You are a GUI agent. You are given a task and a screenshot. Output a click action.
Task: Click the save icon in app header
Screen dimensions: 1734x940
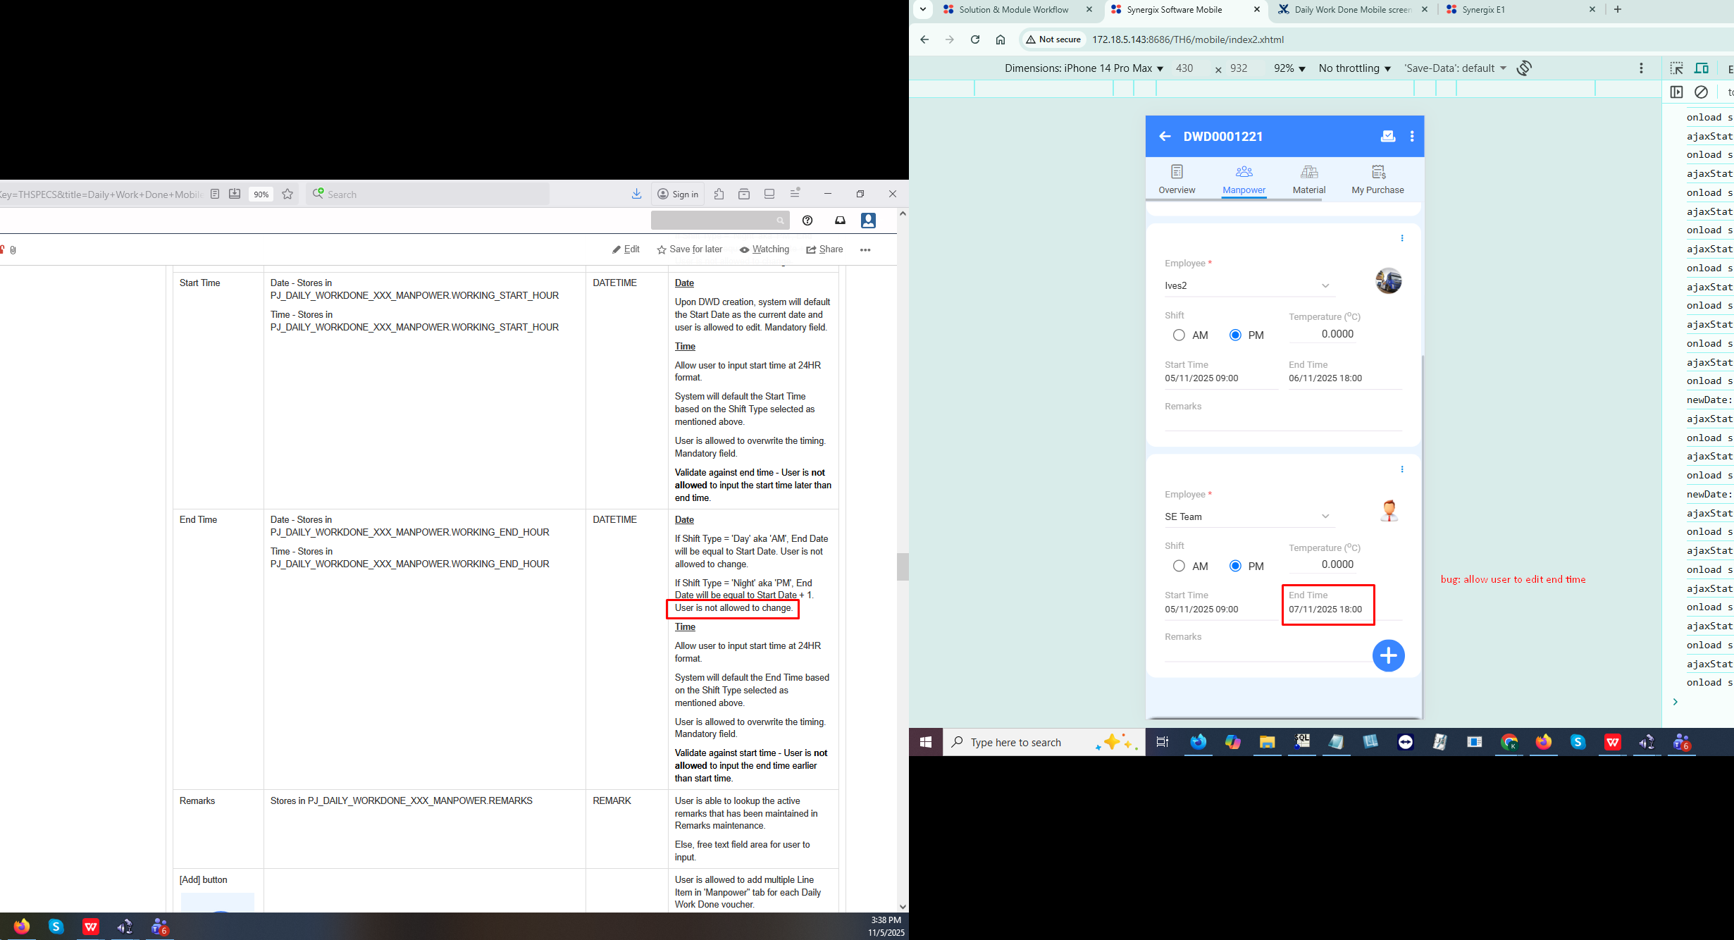[1387, 136]
